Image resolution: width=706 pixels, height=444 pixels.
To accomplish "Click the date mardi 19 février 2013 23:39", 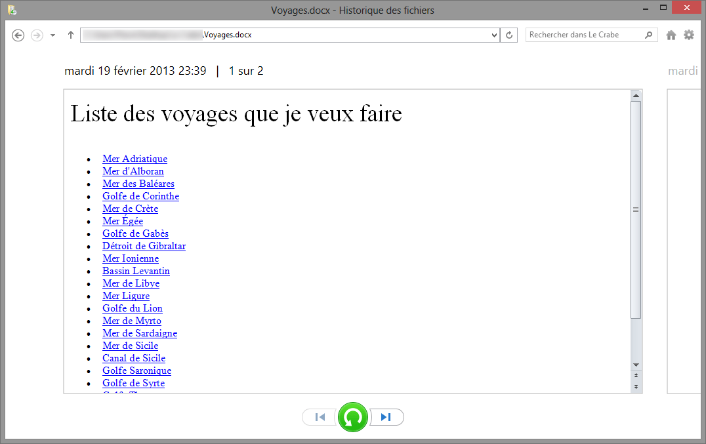I will [135, 71].
